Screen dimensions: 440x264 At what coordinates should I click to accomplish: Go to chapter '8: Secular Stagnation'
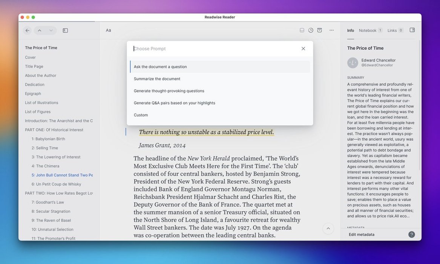click(51, 211)
